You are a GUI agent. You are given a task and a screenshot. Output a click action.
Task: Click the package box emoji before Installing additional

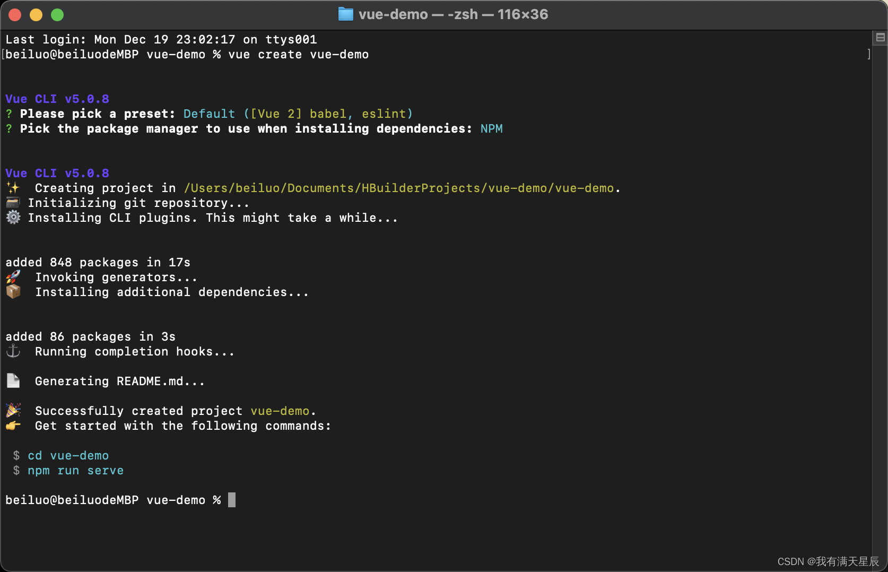click(13, 292)
